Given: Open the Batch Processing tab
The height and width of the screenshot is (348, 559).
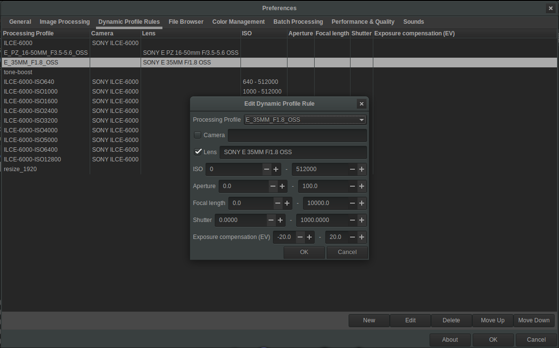Looking at the screenshot, I should pyautogui.click(x=298, y=22).
